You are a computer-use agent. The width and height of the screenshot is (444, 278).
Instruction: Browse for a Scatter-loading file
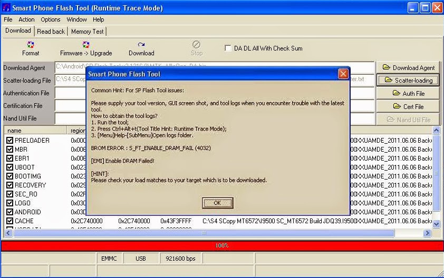(x=408, y=81)
